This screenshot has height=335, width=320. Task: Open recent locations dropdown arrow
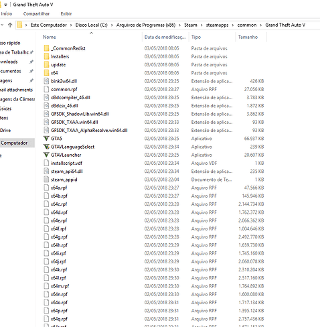2,25
